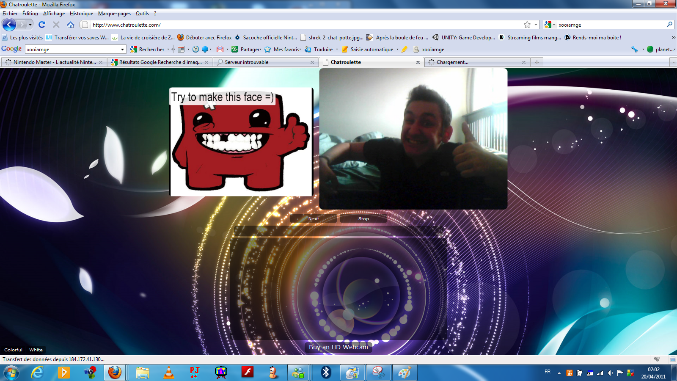Click the Stop button

[x=363, y=218]
